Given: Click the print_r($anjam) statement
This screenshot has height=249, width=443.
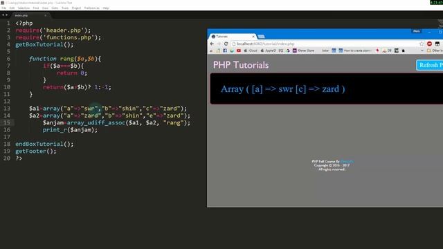Looking at the screenshot, I should click(x=70, y=130).
